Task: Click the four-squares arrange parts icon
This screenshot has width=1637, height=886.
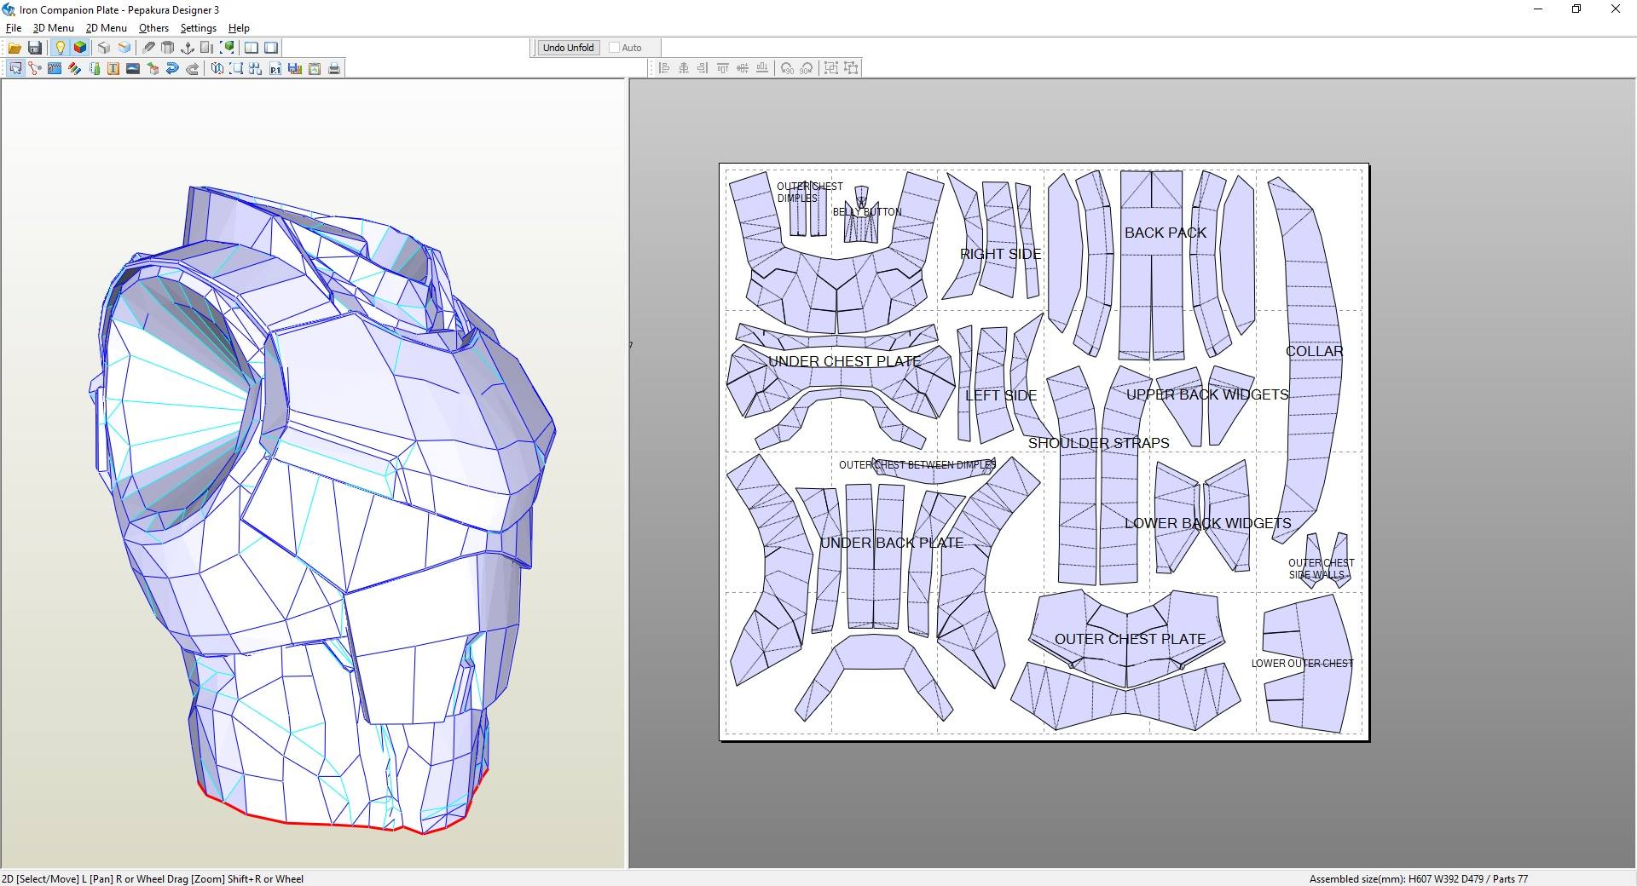Action: pyautogui.click(x=256, y=68)
